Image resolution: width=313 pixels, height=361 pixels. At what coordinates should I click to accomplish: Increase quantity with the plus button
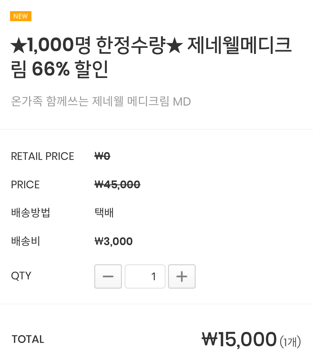tap(182, 276)
